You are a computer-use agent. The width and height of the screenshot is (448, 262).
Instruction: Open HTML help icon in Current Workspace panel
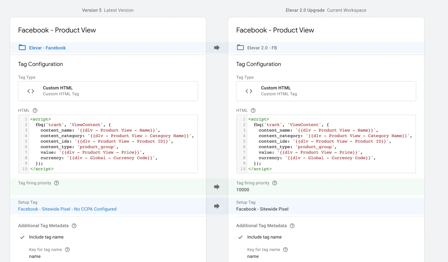[253, 110]
